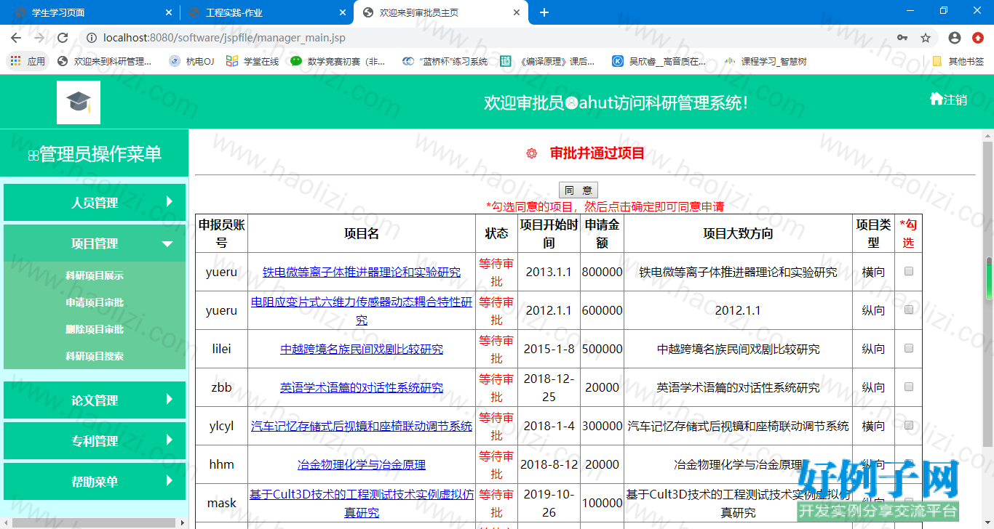Select 申请项目审批 submenu item
This screenshot has height=529, width=994.
(x=95, y=302)
